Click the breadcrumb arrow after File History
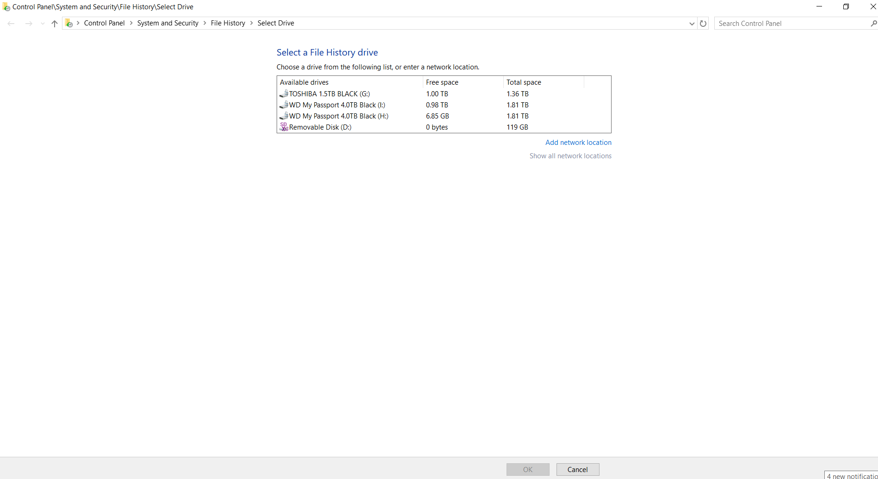 coord(251,23)
